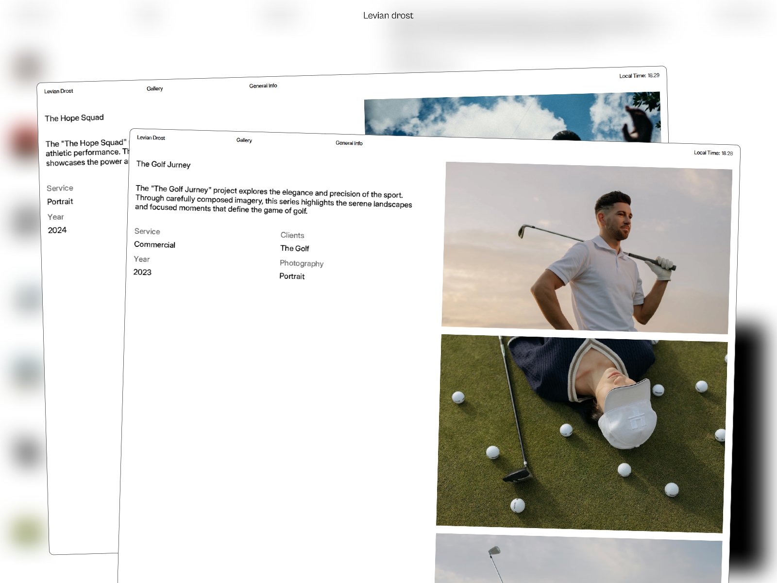Click Levian Drost logo on front page
Viewport: 777px width, 583px height.
click(x=151, y=137)
